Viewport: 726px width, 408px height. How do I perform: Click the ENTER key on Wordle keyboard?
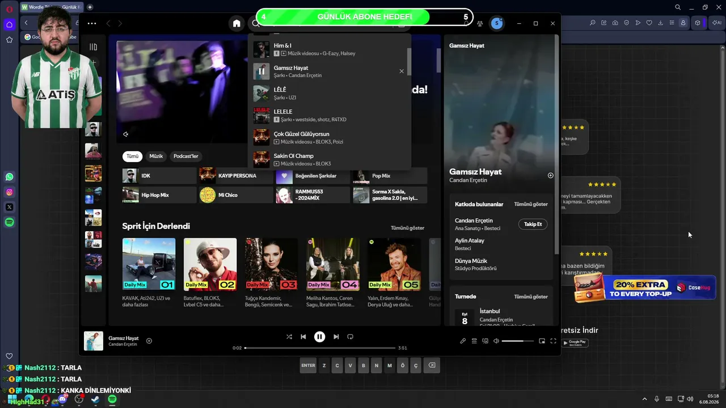pos(308,365)
